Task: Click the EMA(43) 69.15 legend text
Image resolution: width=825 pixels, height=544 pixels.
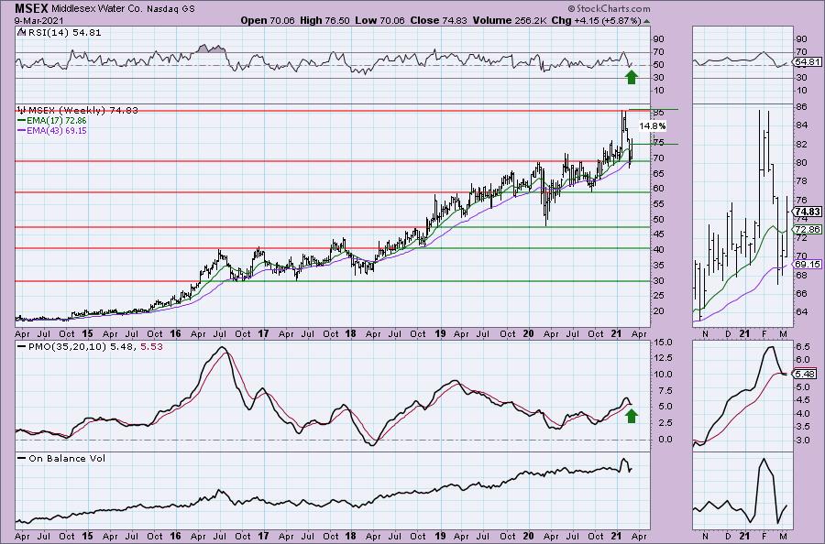Action: click(x=57, y=130)
